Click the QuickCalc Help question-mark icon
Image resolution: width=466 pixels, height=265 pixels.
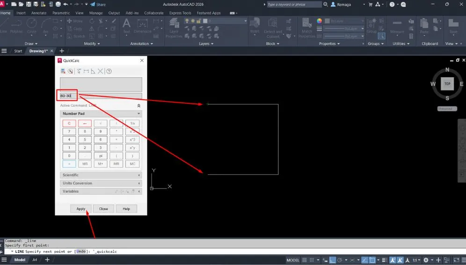109,72
